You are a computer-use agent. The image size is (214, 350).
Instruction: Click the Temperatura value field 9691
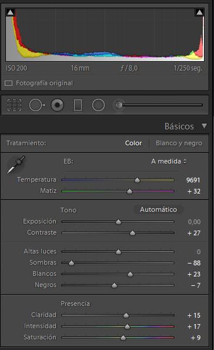pyautogui.click(x=193, y=180)
